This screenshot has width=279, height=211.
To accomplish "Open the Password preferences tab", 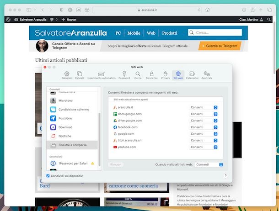I will pos(124,75).
